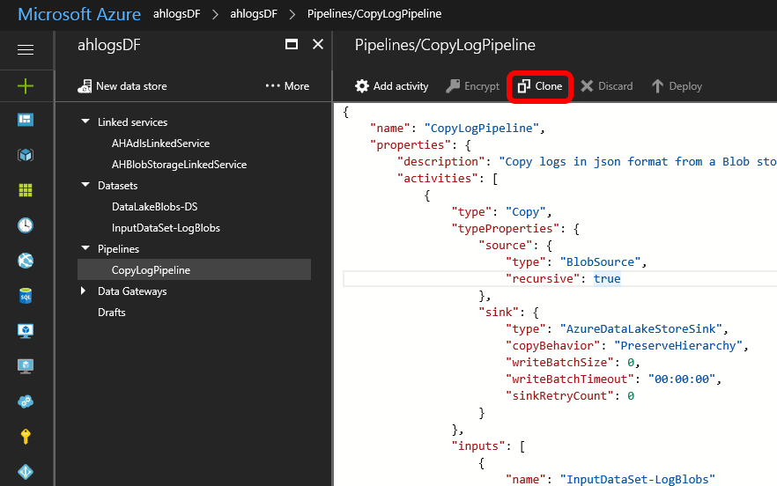Click the "00:00:00" writeBatchTimeout value

coord(682,379)
